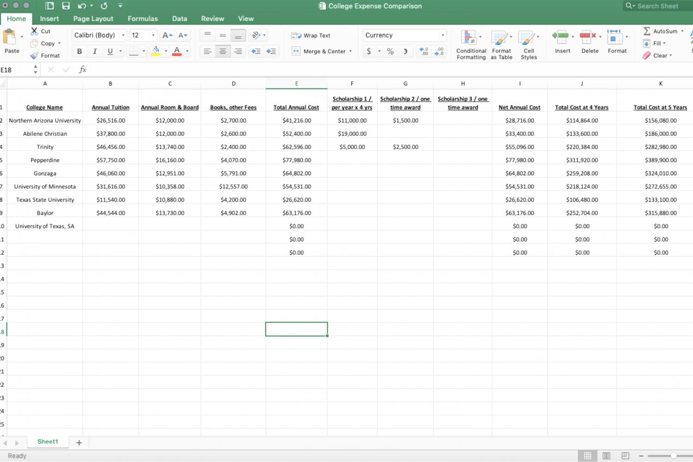The image size is (693, 462).
Task: Select the Sheet1 tab
Action: point(48,442)
